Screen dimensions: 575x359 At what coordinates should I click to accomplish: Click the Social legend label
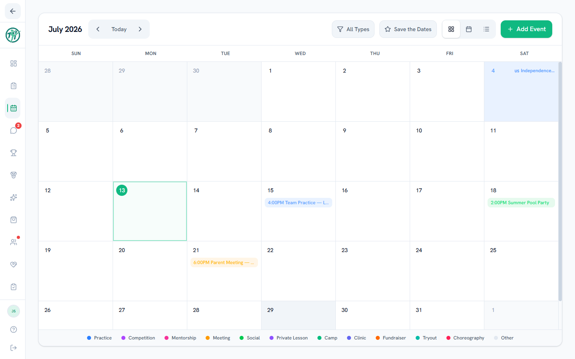point(253,338)
